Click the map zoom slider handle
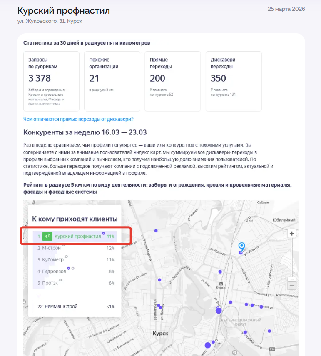 coord(292,279)
